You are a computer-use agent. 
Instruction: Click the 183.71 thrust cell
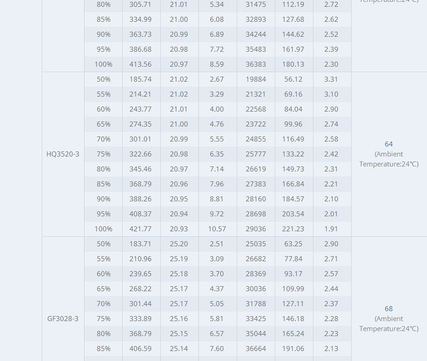coord(141,244)
